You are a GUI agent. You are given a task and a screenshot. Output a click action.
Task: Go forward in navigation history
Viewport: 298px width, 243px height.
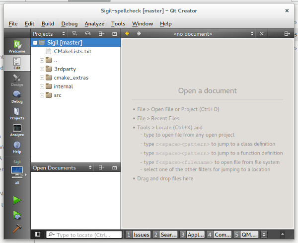pos(139,34)
